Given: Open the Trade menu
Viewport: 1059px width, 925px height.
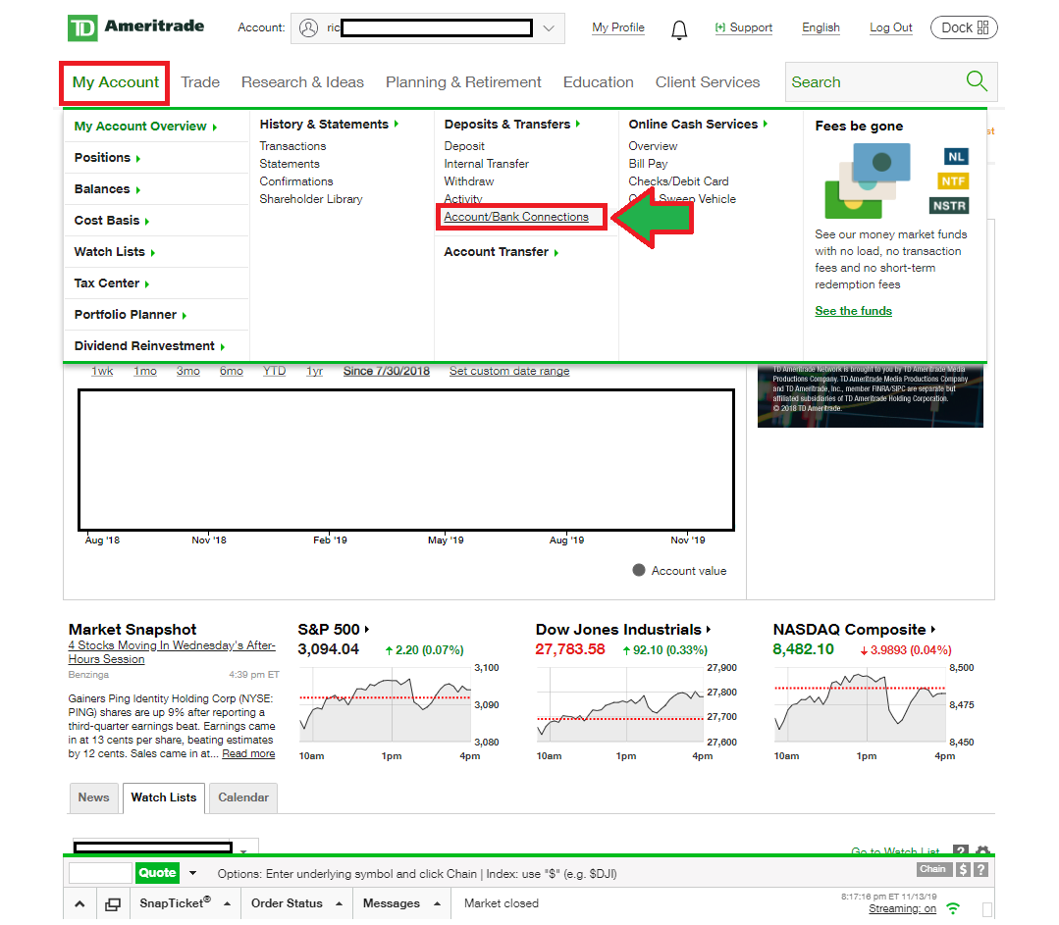Looking at the screenshot, I should point(200,82).
